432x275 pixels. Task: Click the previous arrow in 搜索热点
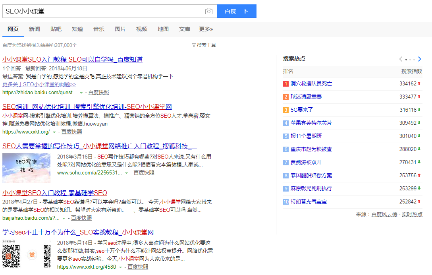401,59
